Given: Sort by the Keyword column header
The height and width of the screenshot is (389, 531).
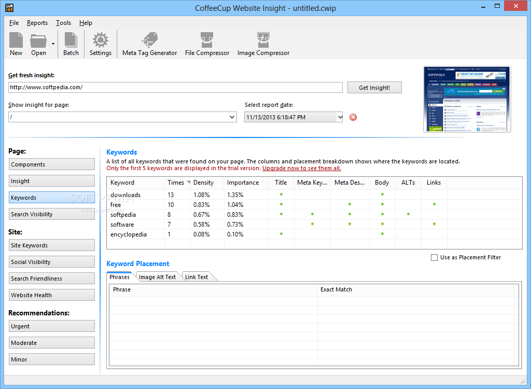Looking at the screenshot, I should (x=135, y=183).
